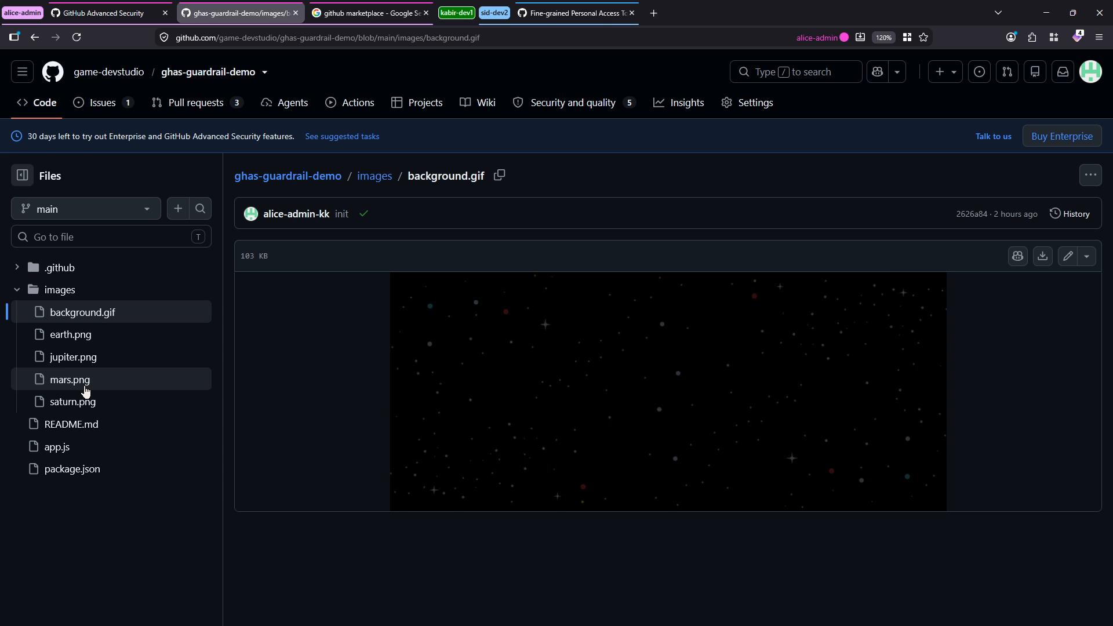This screenshot has height=626, width=1113.
Task: Open the Actions tab
Action: pyautogui.click(x=350, y=103)
